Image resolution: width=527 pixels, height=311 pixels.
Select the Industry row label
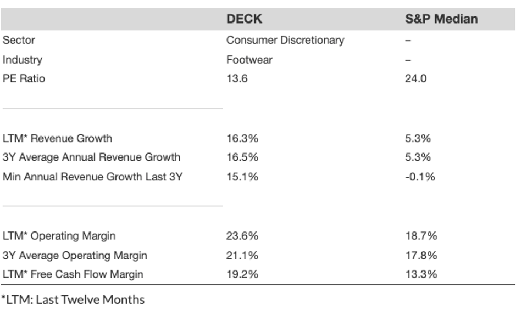click(x=23, y=60)
